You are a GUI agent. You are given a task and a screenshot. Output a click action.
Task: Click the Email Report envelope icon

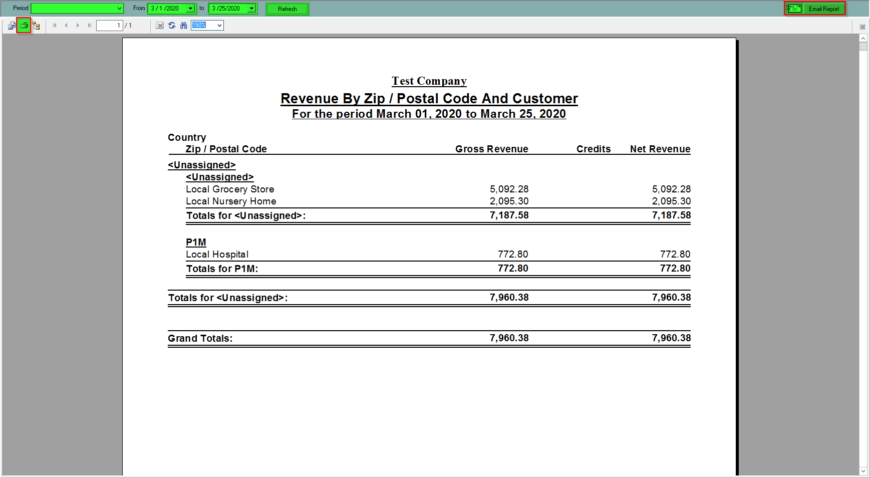click(794, 9)
